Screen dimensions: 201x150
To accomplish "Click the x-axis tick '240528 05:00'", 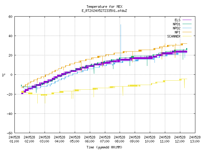I will (x=75, y=139).
